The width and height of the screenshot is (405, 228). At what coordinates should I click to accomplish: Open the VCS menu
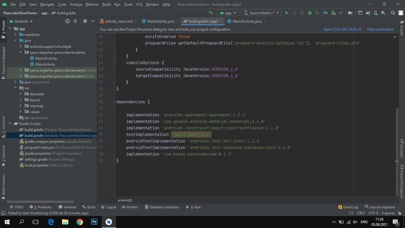(139, 4)
